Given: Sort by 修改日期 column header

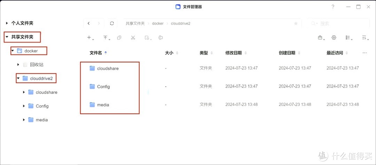Looking at the screenshot, I should coord(234,53).
